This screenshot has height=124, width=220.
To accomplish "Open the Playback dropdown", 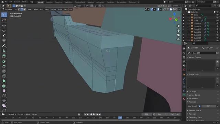I will [x=11, y=114].
